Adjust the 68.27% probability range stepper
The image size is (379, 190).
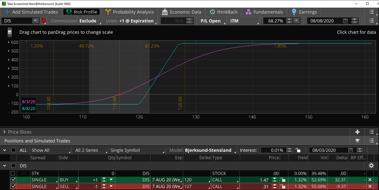click(x=289, y=21)
